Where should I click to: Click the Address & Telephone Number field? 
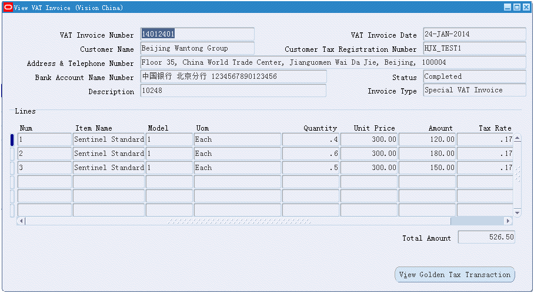(333, 62)
